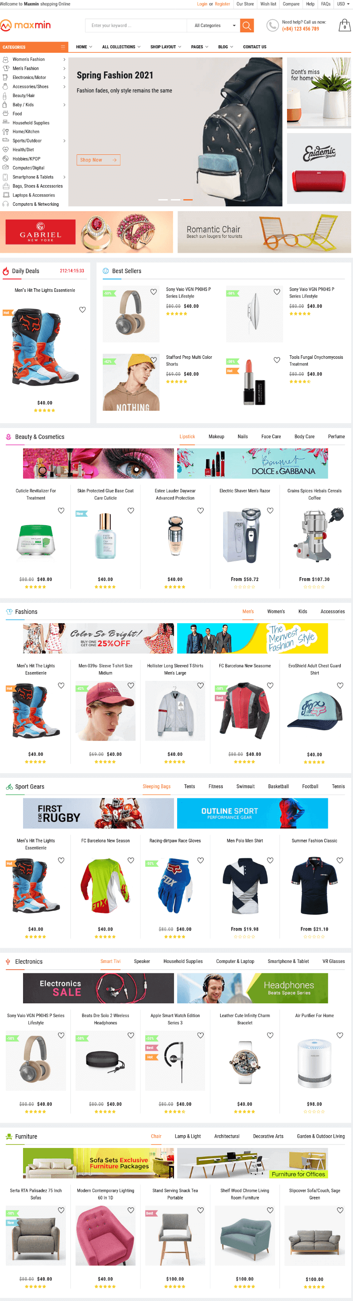The image size is (353, 1301).
Task: Switch to the Makeup tab
Action: point(216,436)
